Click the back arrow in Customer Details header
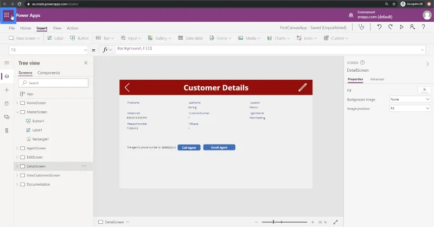Image resolution: width=434 pixels, height=227 pixels. pyautogui.click(x=127, y=87)
